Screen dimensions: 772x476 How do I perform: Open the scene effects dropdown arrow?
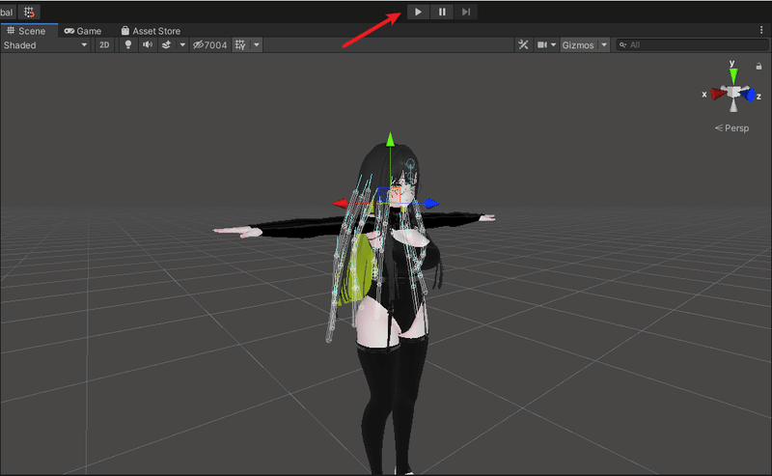point(182,44)
